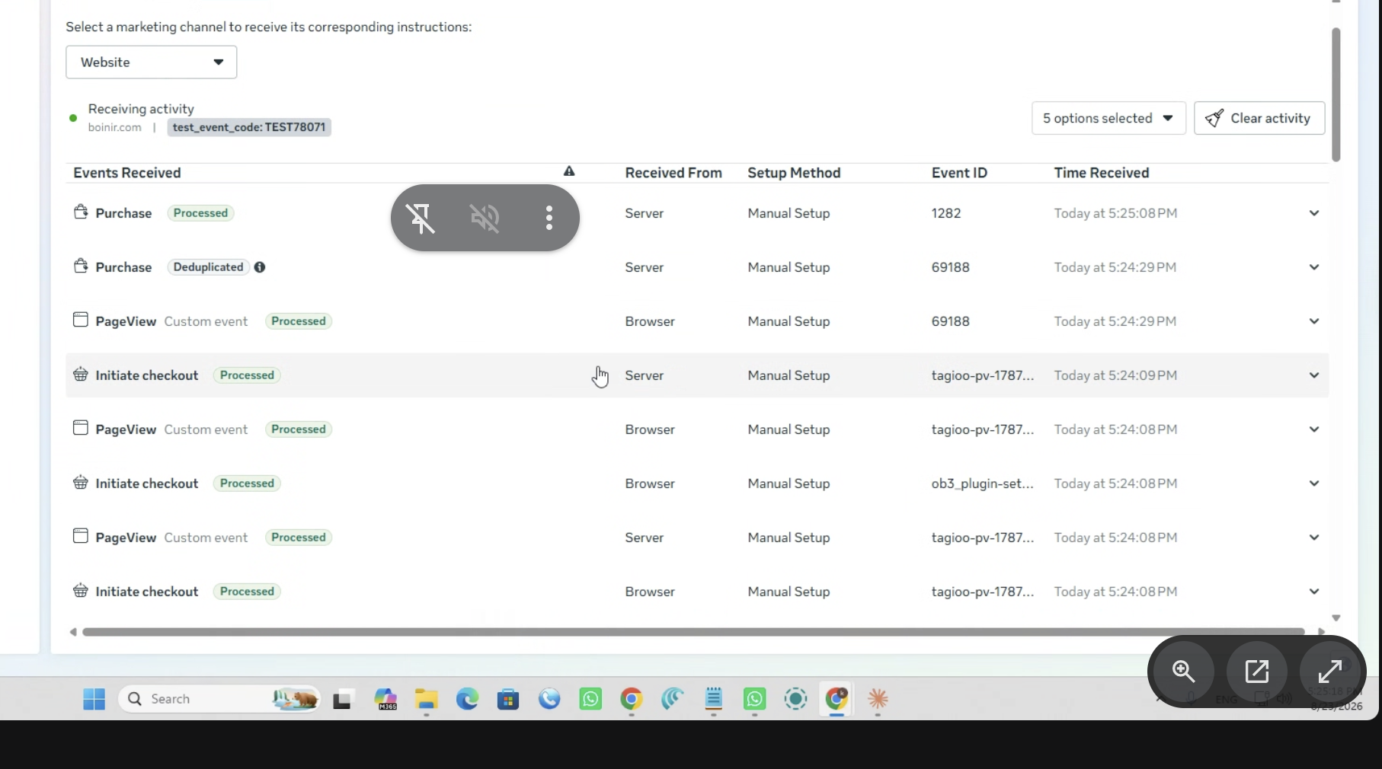Screen dimensions: 1382x769
Task: Click the unpin icon in floating toolbar
Action: click(421, 219)
